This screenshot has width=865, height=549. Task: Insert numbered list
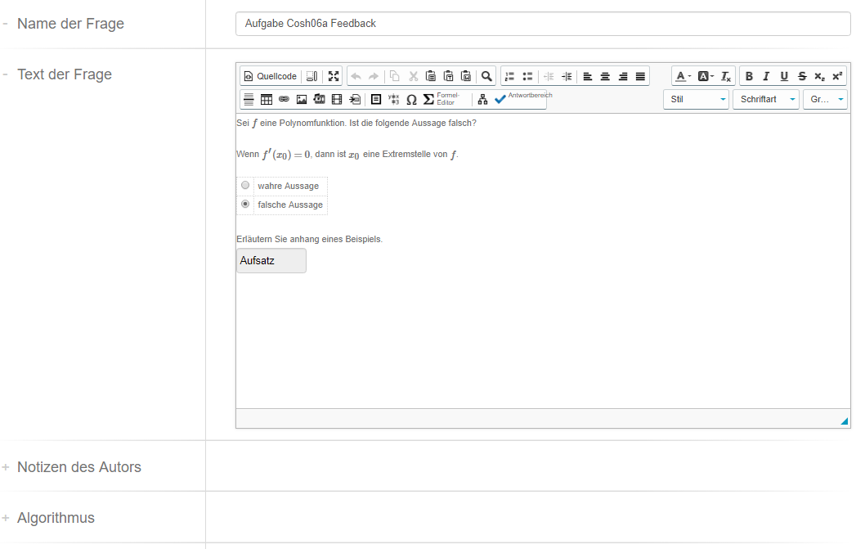pyautogui.click(x=509, y=76)
